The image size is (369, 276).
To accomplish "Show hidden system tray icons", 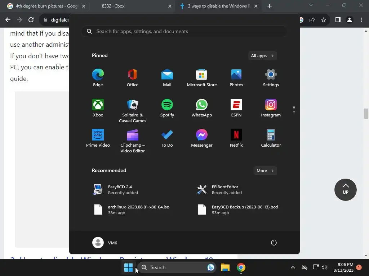I will click(x=293, y=267).
